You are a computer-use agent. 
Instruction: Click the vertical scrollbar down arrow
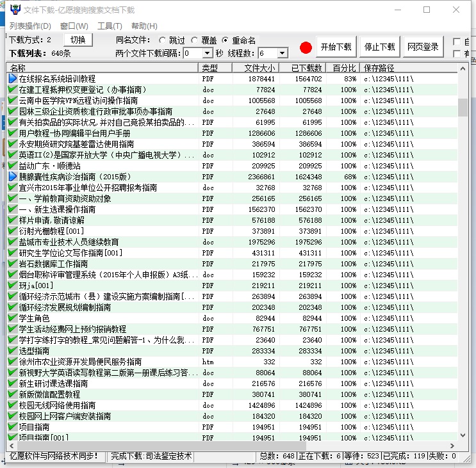pos(463,435)
